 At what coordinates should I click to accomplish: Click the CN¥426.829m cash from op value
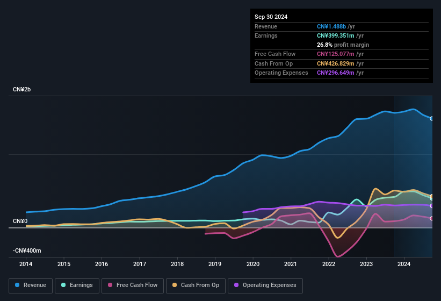click(336, 63)
